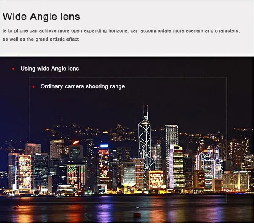Image resolution: width=254 pixels, height=224 pixels.
Task: Click the "Ordinary camera shooting range" label
Action: tap(83, 86)
